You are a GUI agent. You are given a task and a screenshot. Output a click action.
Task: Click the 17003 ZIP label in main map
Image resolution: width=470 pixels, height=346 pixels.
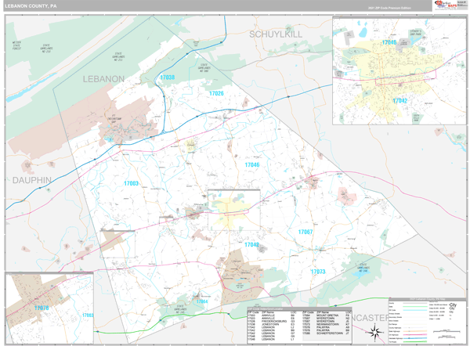131,183
